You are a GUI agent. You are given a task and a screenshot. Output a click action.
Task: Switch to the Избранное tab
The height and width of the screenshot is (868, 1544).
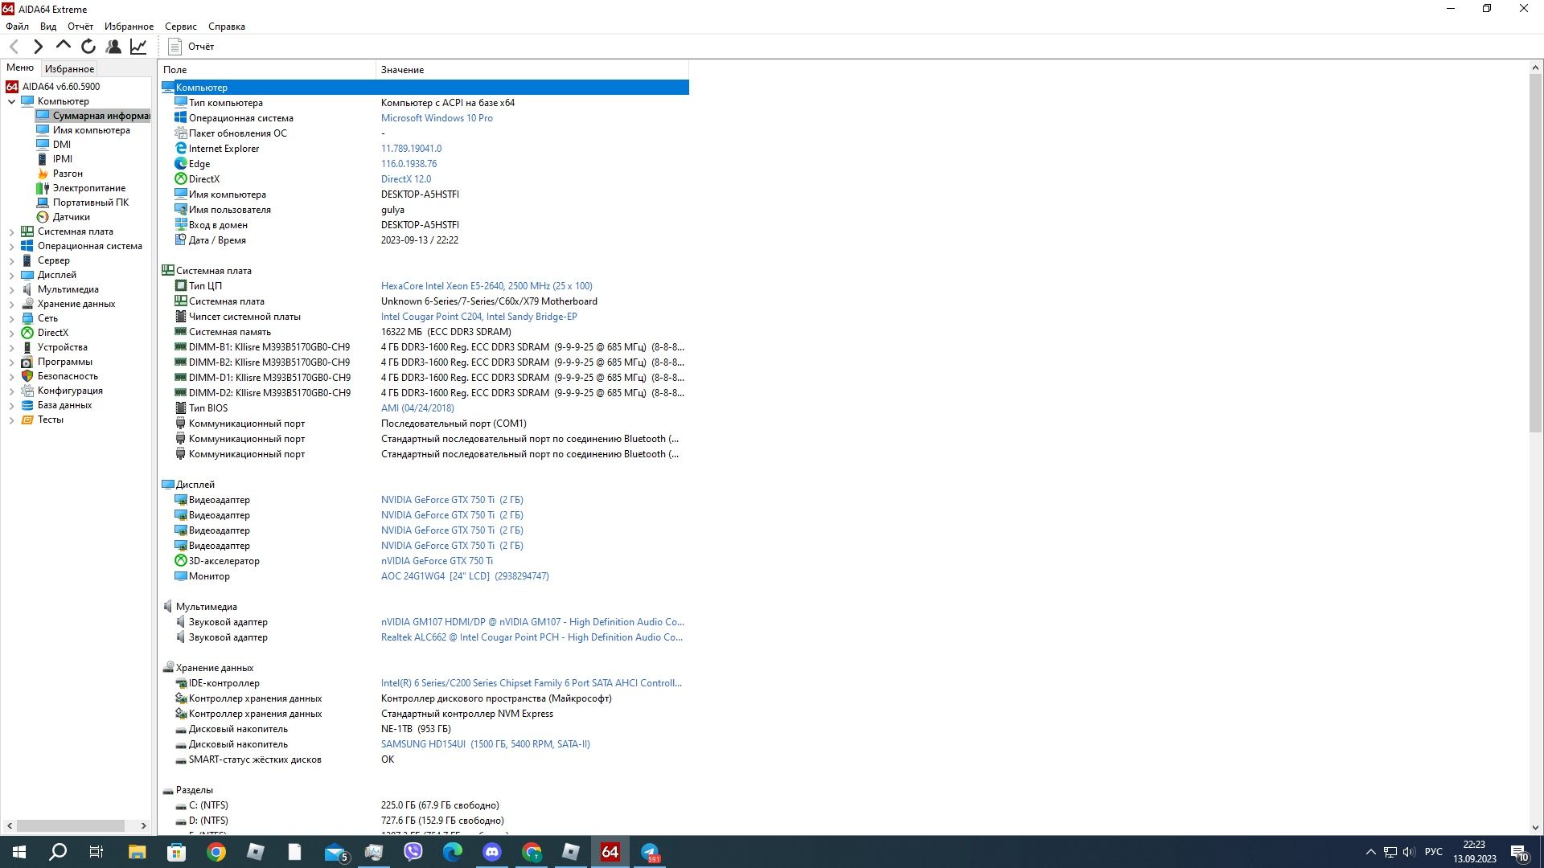point(69,68)
